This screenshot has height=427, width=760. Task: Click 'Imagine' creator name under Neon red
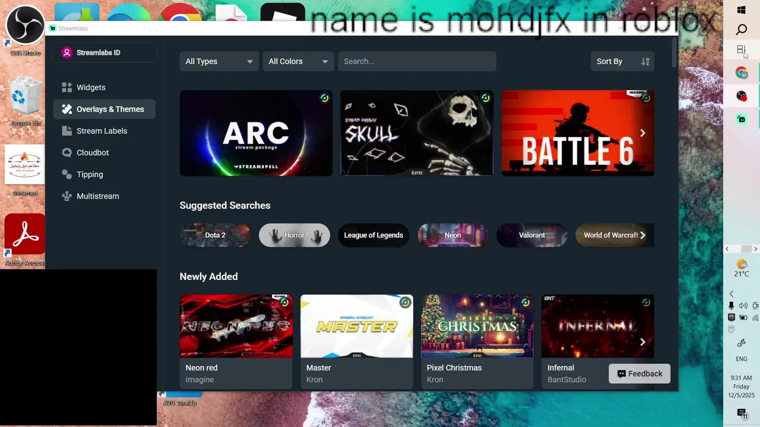(199, 380)
